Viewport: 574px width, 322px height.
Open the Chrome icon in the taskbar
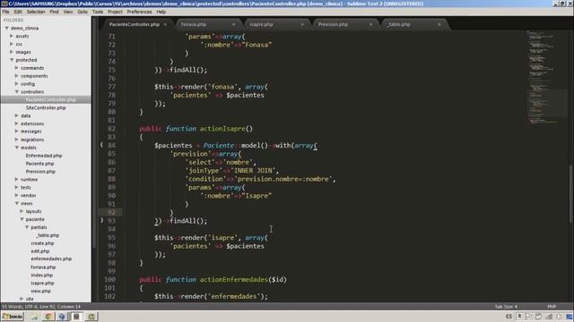pos(48,317)
